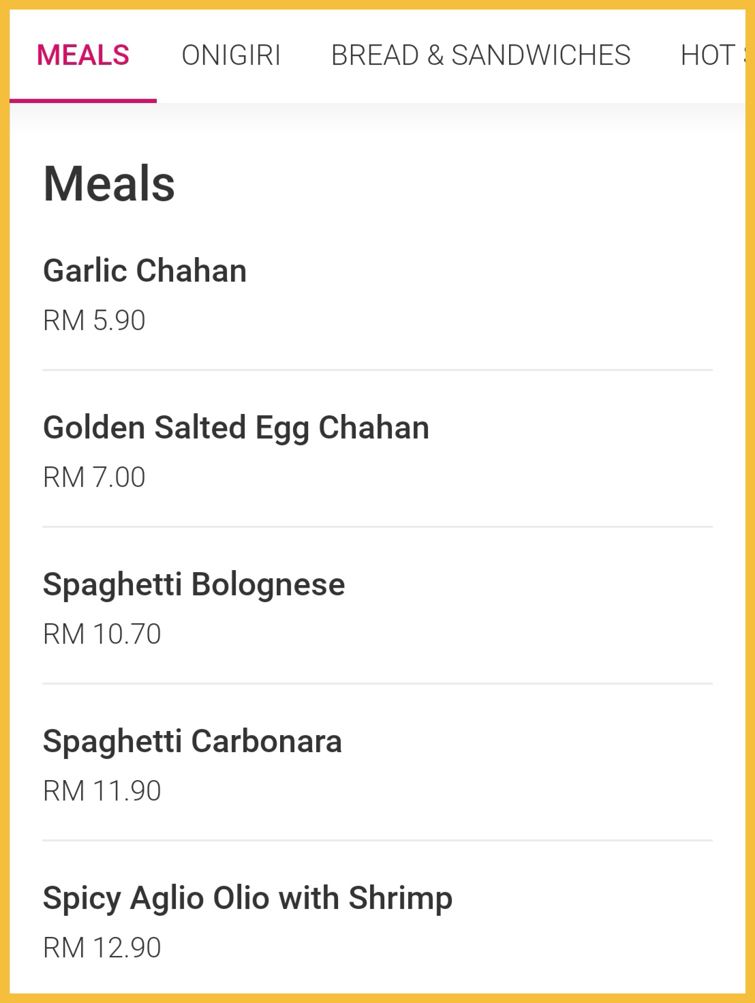The image size is (755, 1003).
Task: Click the divider line below RM 11.90
Action: coord(377,841)
